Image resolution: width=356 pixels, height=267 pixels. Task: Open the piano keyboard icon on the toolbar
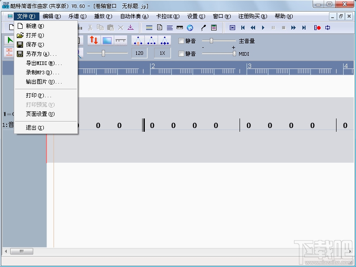[179, 27]
